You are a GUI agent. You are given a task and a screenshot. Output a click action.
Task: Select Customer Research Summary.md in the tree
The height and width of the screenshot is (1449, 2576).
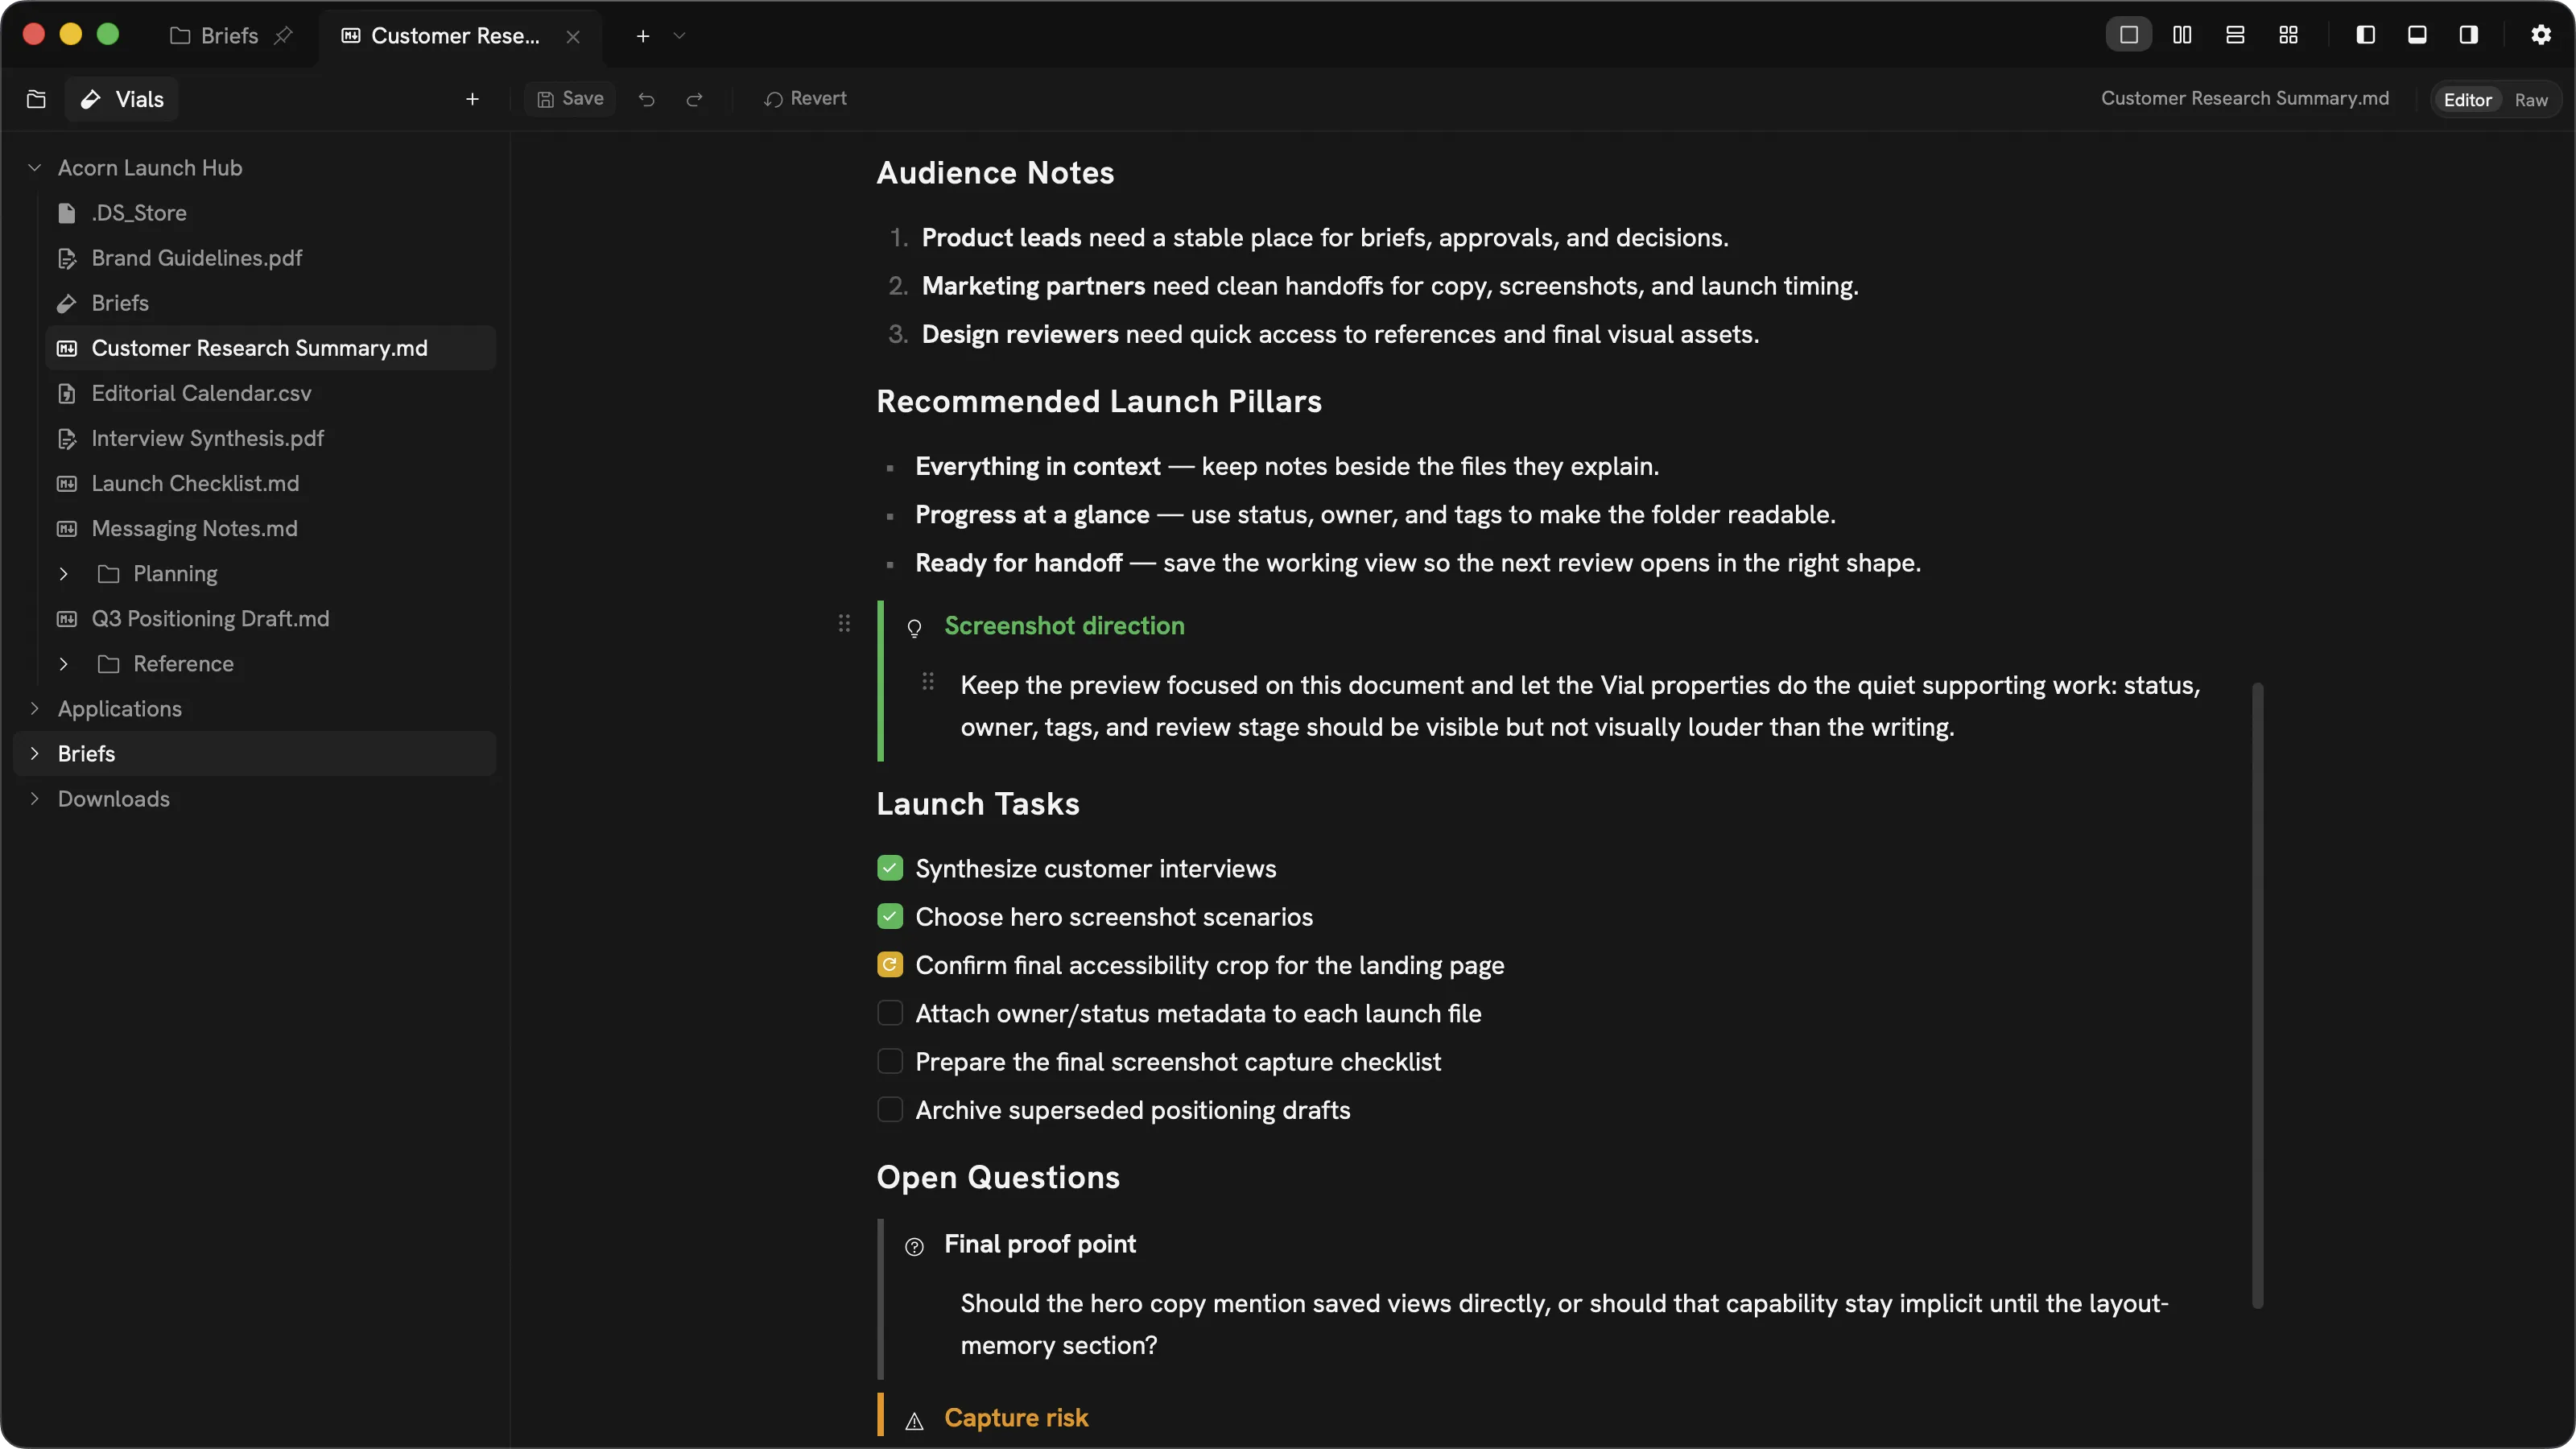tap(270, 348)
